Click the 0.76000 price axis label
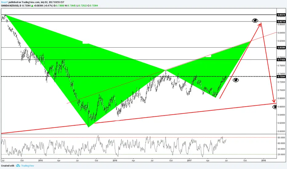 click(x=281, y=65)
